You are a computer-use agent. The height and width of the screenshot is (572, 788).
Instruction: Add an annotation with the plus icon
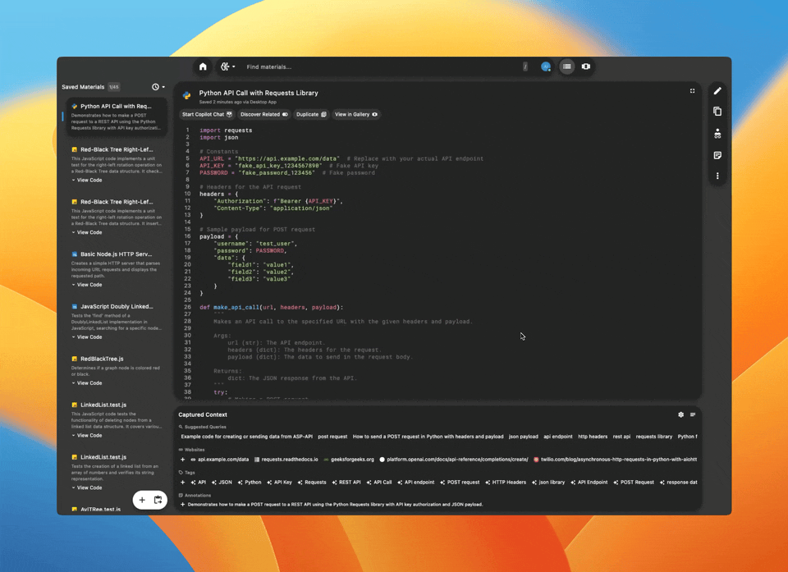tap(182, 504)
